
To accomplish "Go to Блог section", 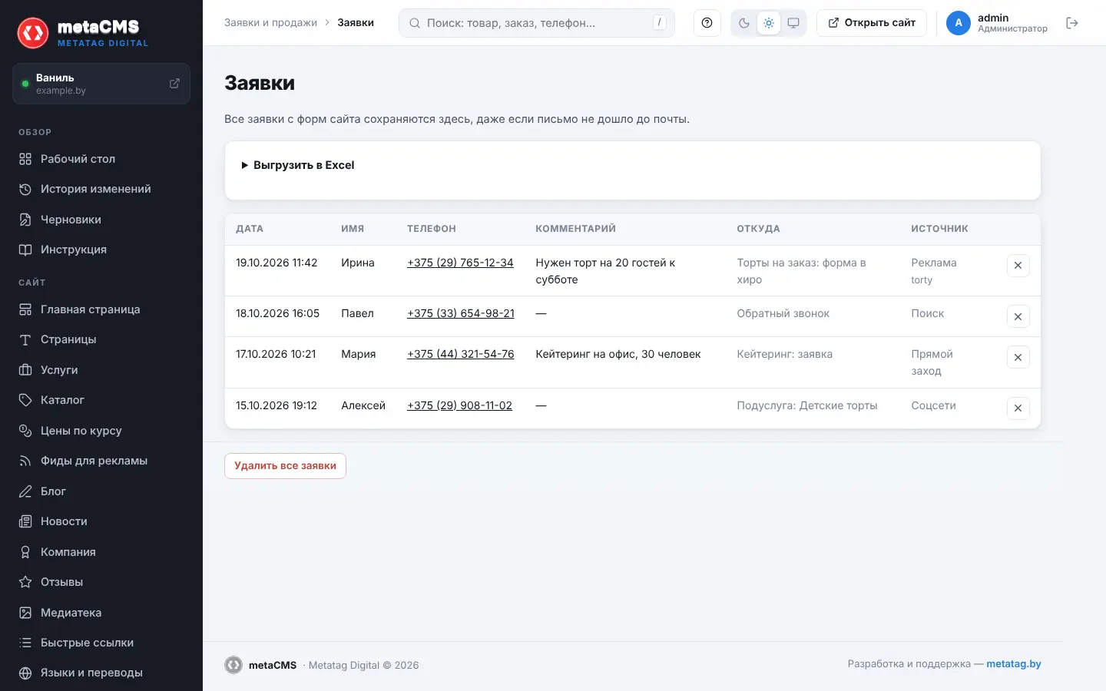I will click(x=101, y=491).
